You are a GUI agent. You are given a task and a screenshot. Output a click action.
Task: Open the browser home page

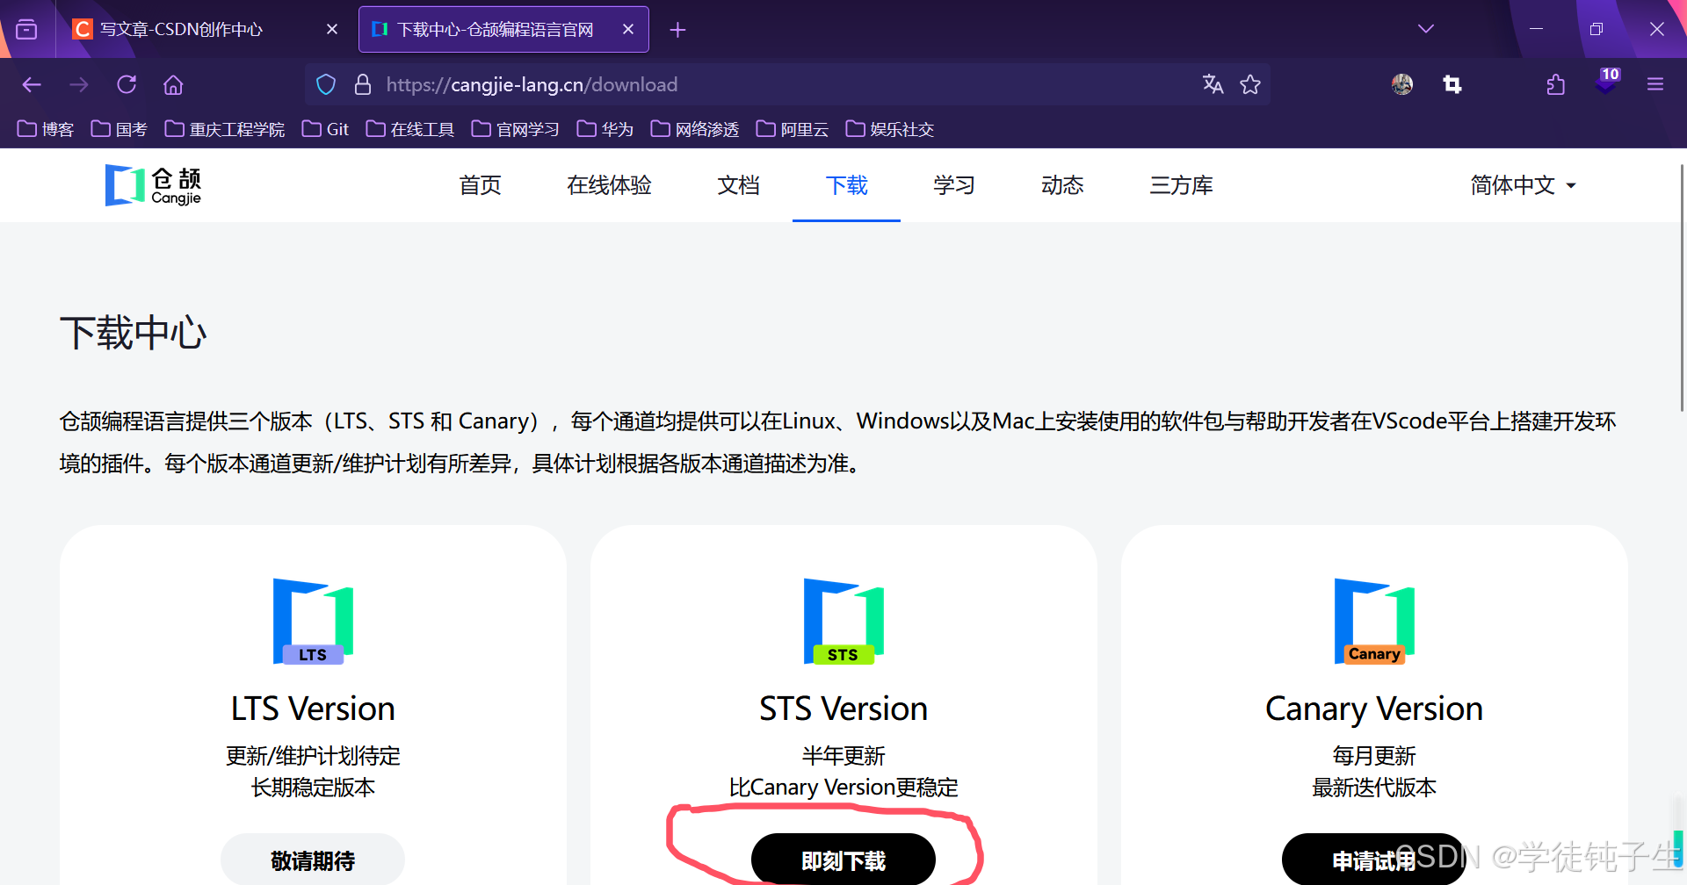[x=173, y=84]
